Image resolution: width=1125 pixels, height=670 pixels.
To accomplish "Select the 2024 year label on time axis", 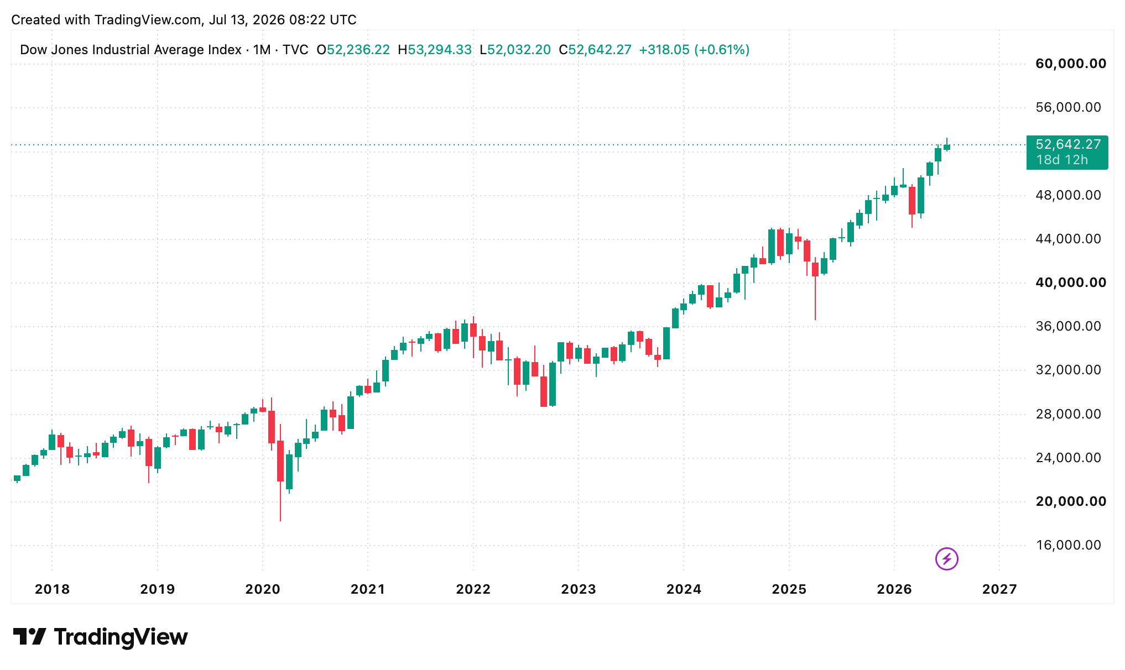I will coord(684,589).
